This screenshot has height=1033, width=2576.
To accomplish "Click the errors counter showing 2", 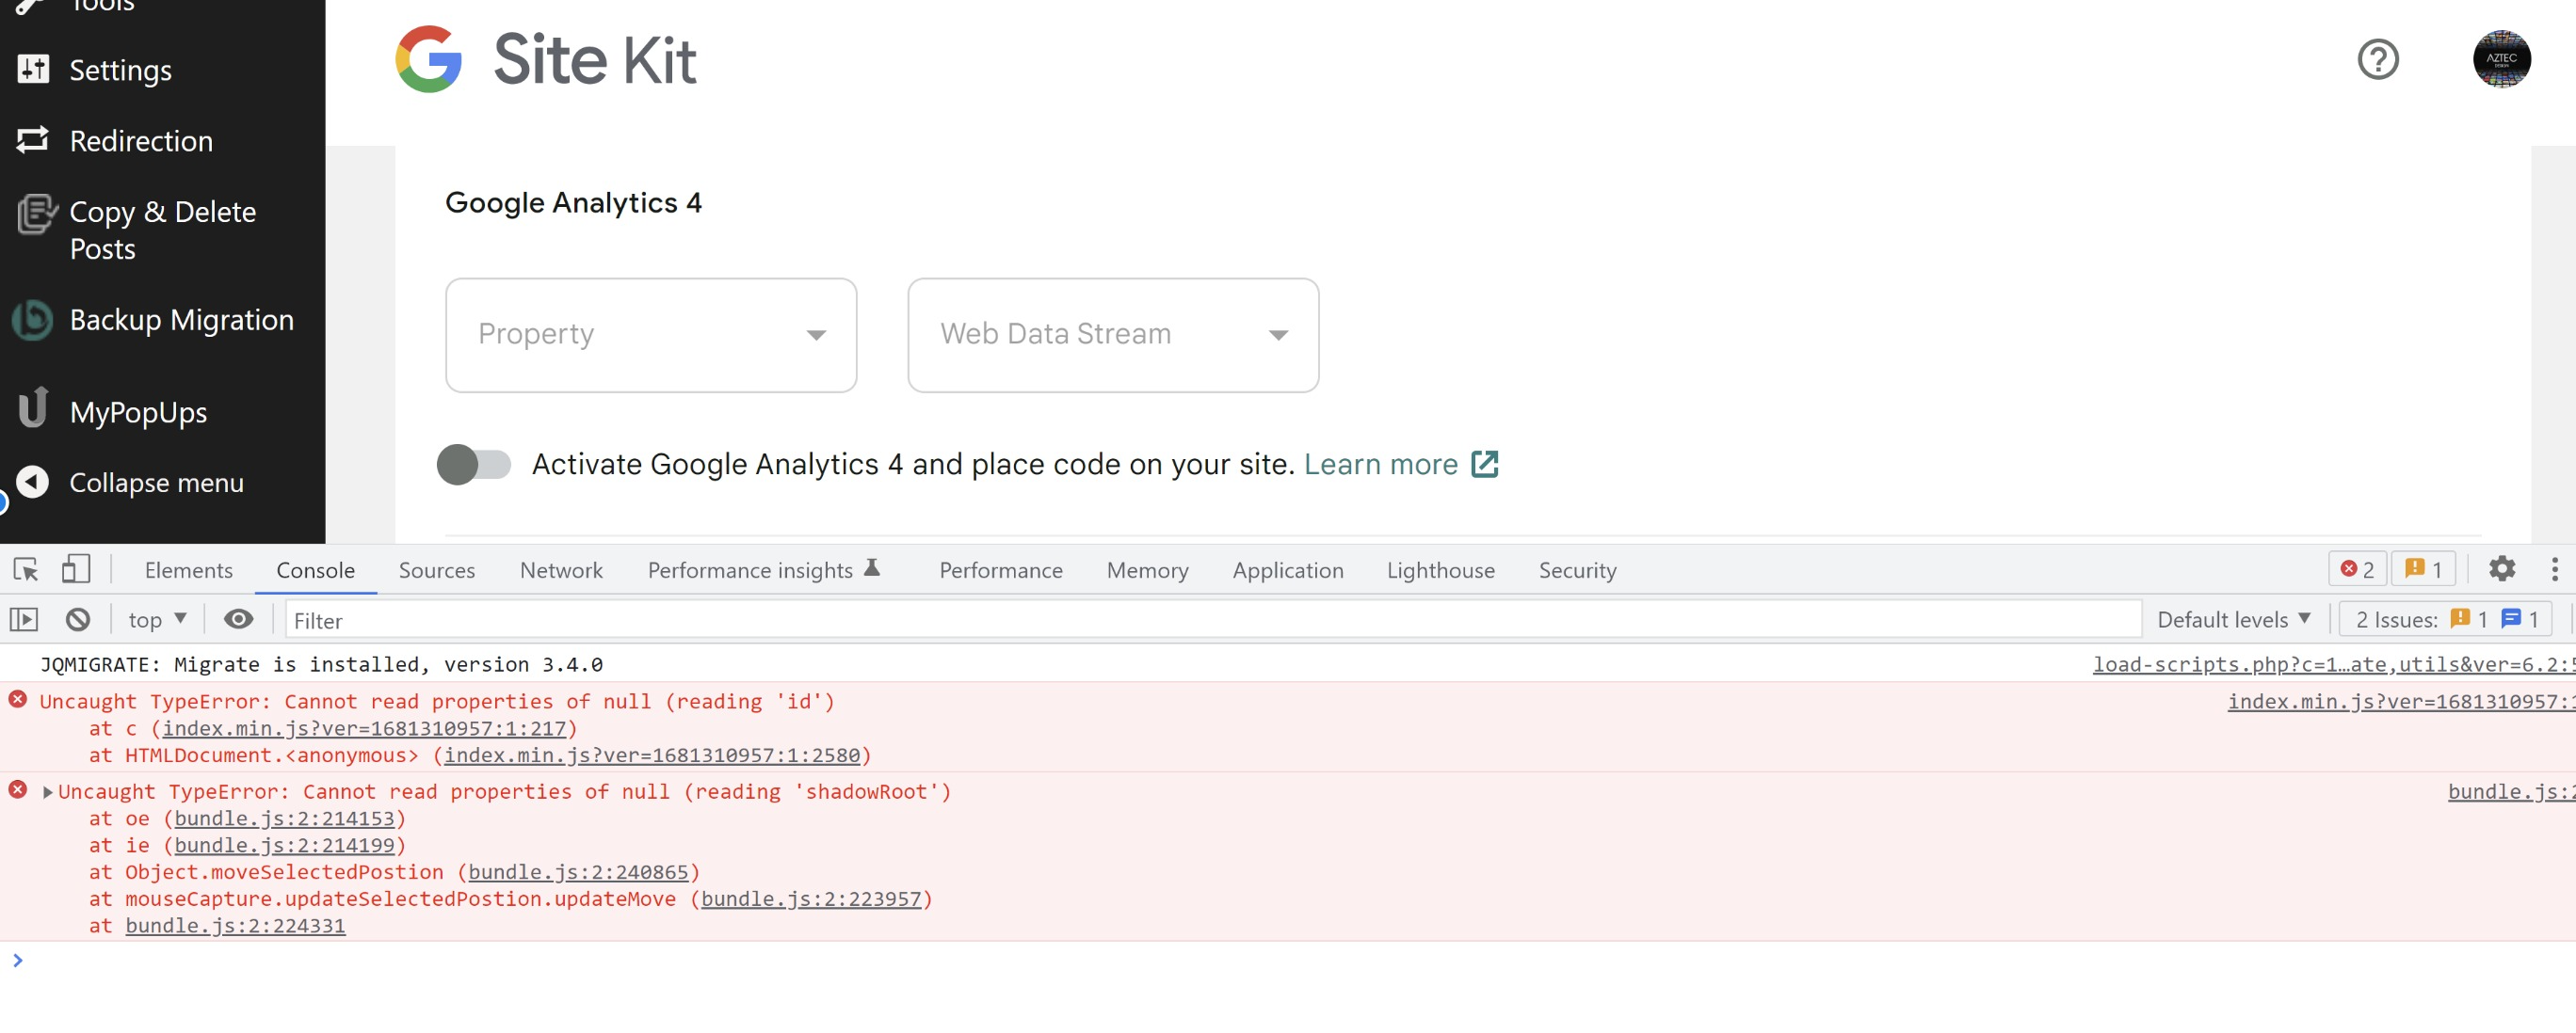I will click(x=2358, y=568).
